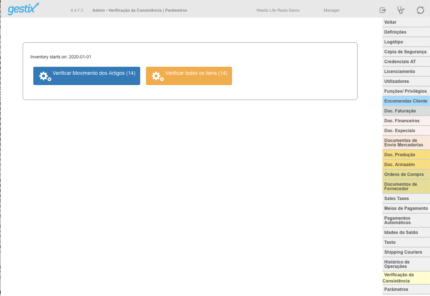Image resolution: width=430 pixels, height=296 pixels.
Task: Open Parâmetros at sidebar bottom
Action: pos(406,289)
